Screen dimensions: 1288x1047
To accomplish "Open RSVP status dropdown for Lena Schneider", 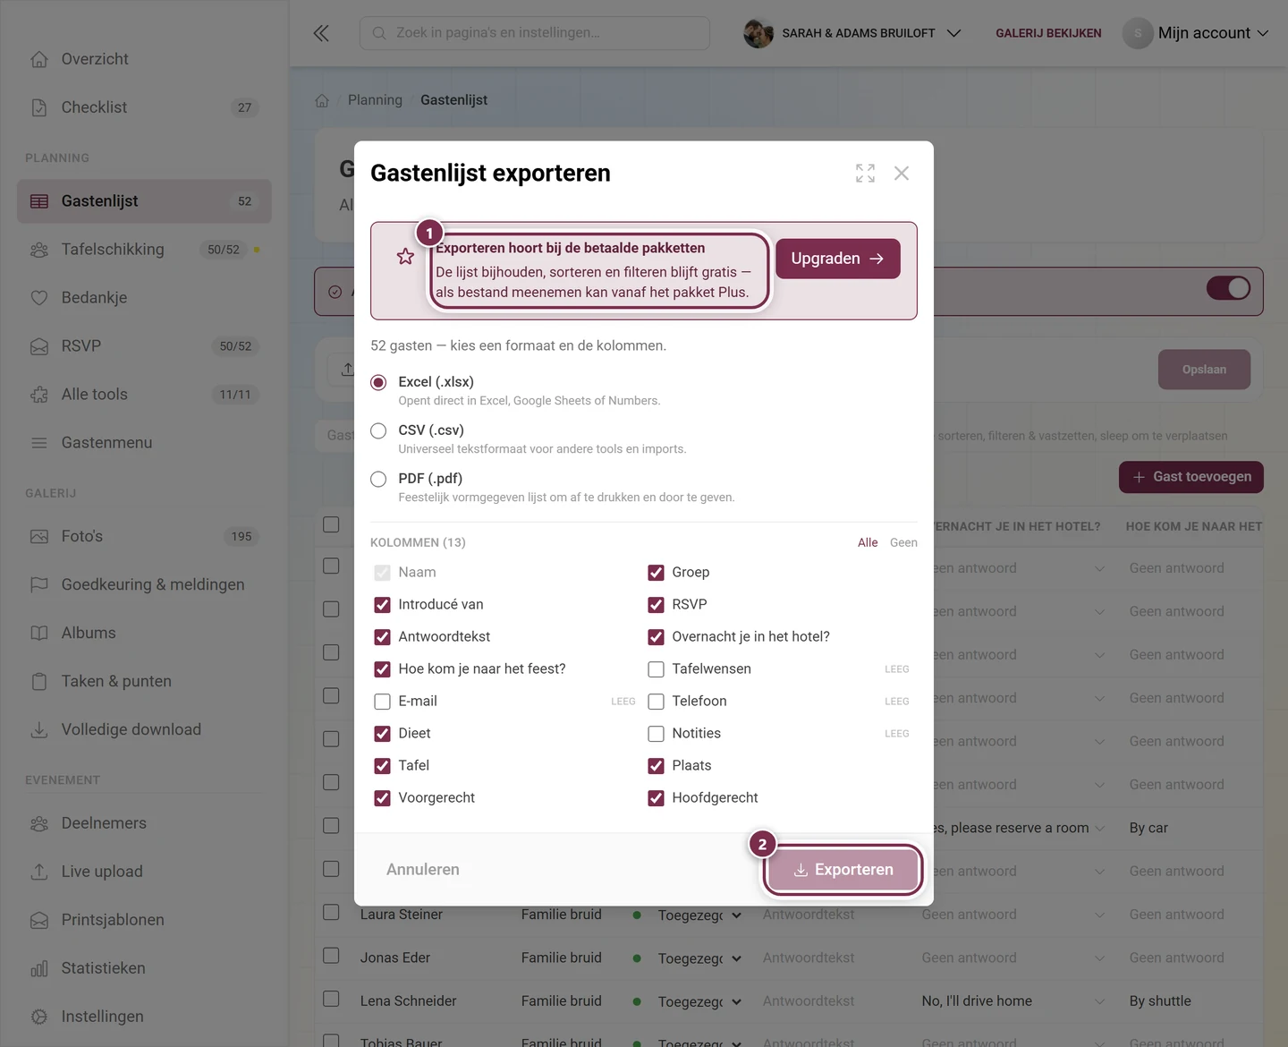I will [699, 1001].
